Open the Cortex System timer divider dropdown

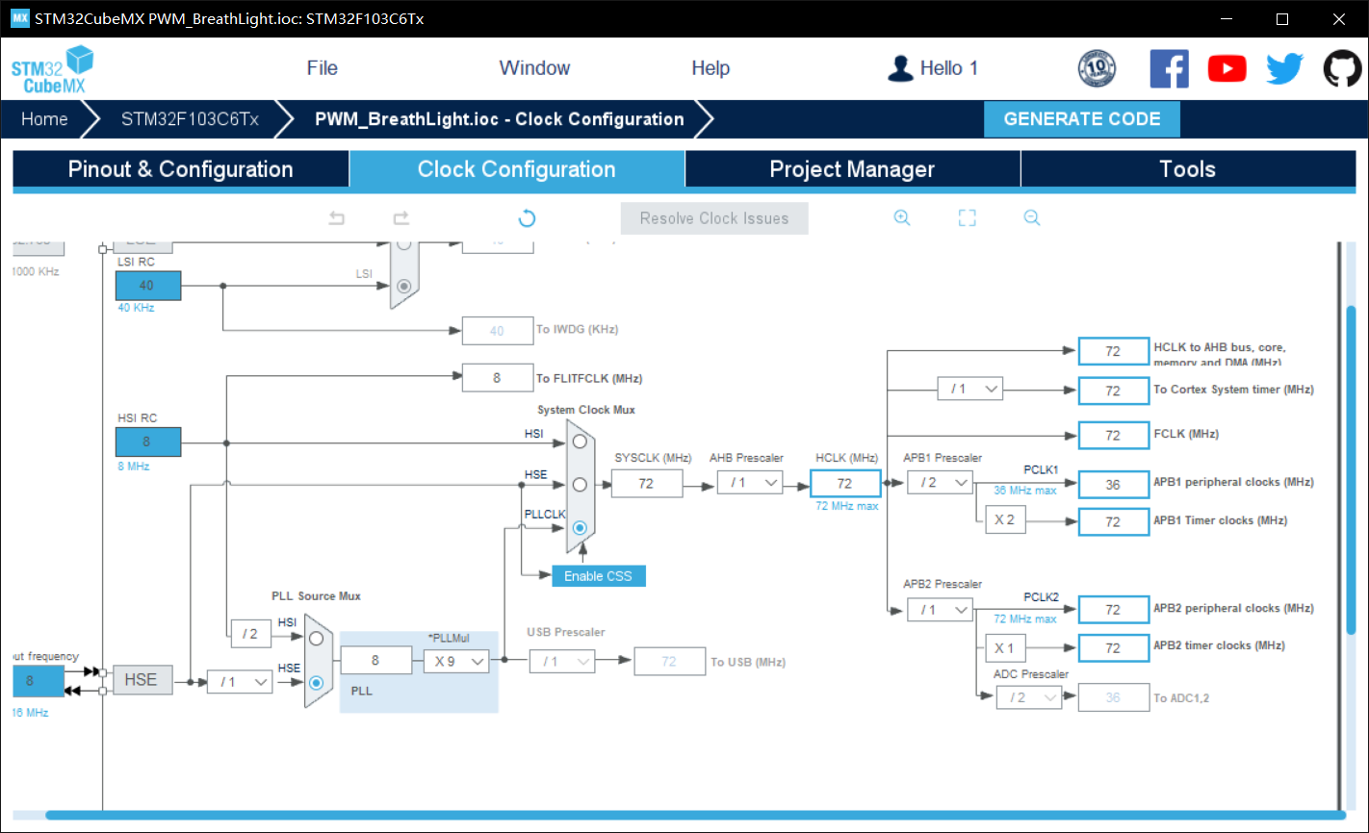970,390
